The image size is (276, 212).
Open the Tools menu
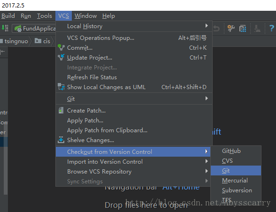[x=44, y=16]
